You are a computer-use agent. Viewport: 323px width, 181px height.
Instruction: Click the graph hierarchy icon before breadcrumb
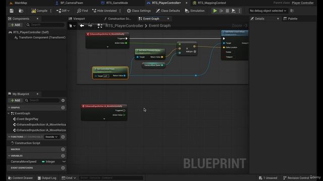[100, 26]
